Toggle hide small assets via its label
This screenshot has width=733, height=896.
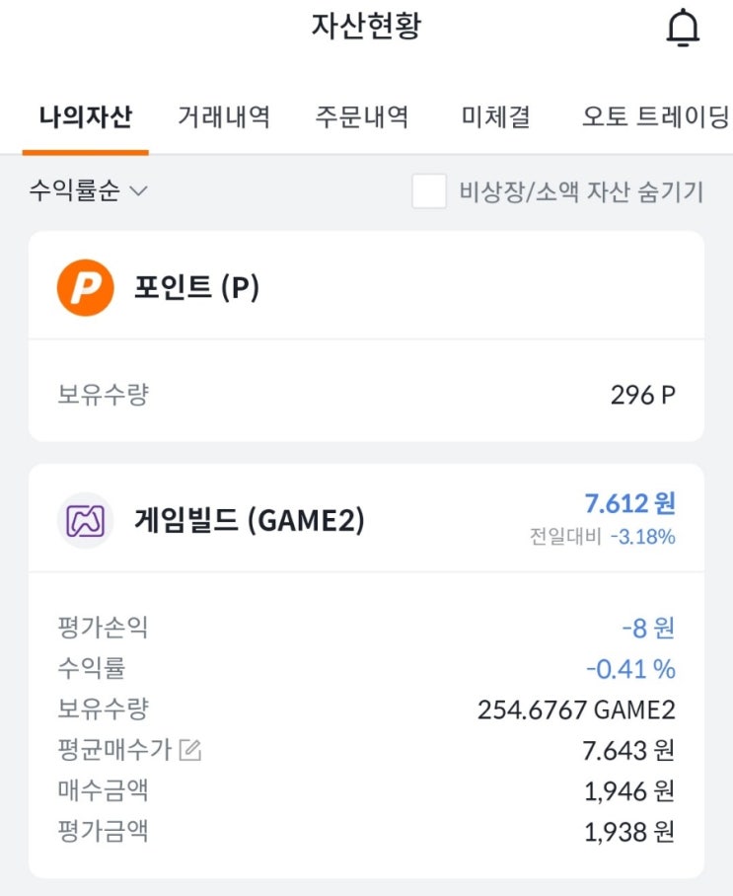coord(581,191)
